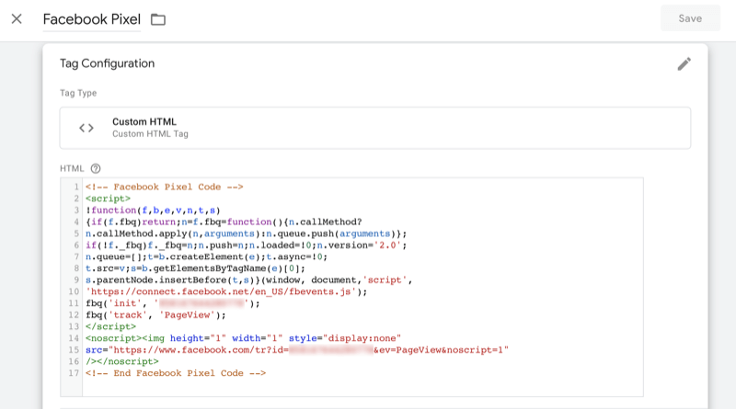Click the '!function(f,b,e,v,n,t,s)' line
Screen dimensions: 736x409
coord(153,210)
